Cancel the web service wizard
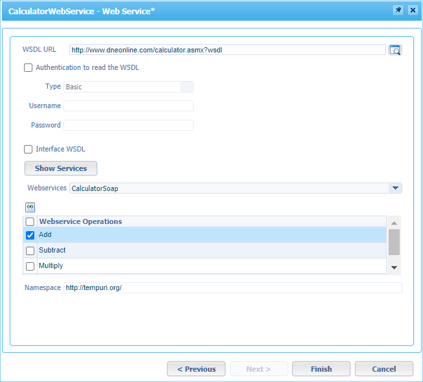The image size is (423, 382). pyautogui.click(x=383, y=369)
